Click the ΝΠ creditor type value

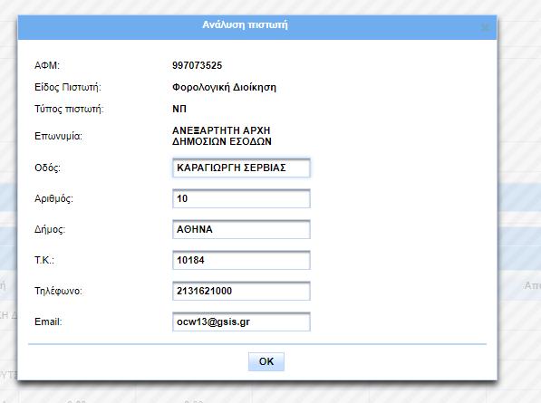179,109
